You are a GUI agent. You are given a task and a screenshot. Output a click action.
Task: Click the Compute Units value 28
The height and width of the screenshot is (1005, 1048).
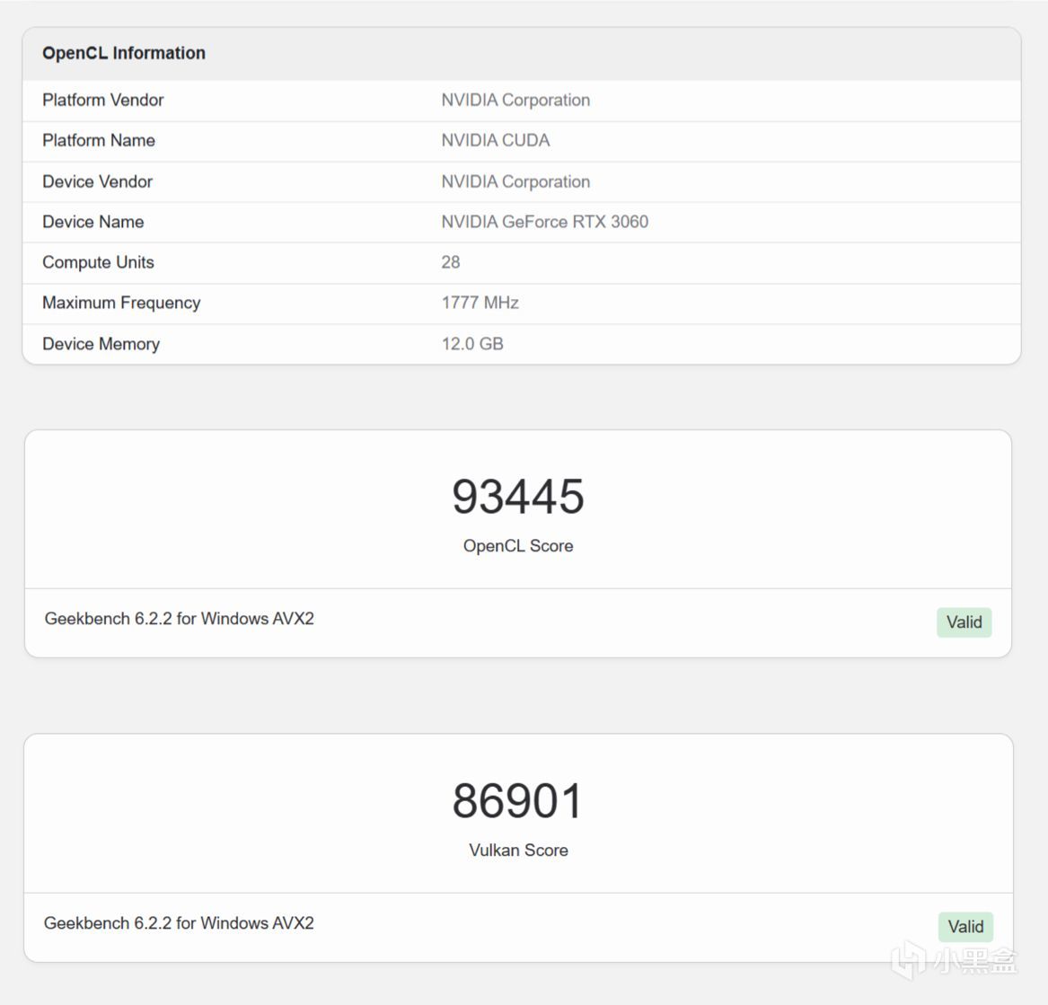[x=451, y=262]
